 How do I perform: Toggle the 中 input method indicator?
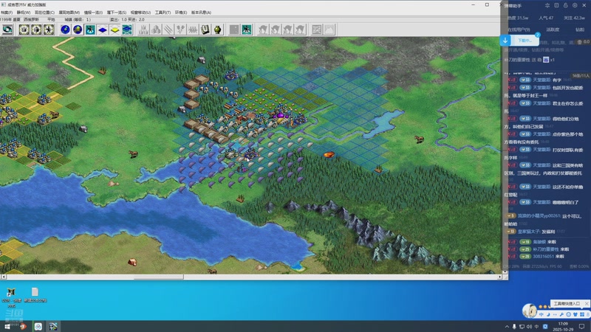[537, 326]
